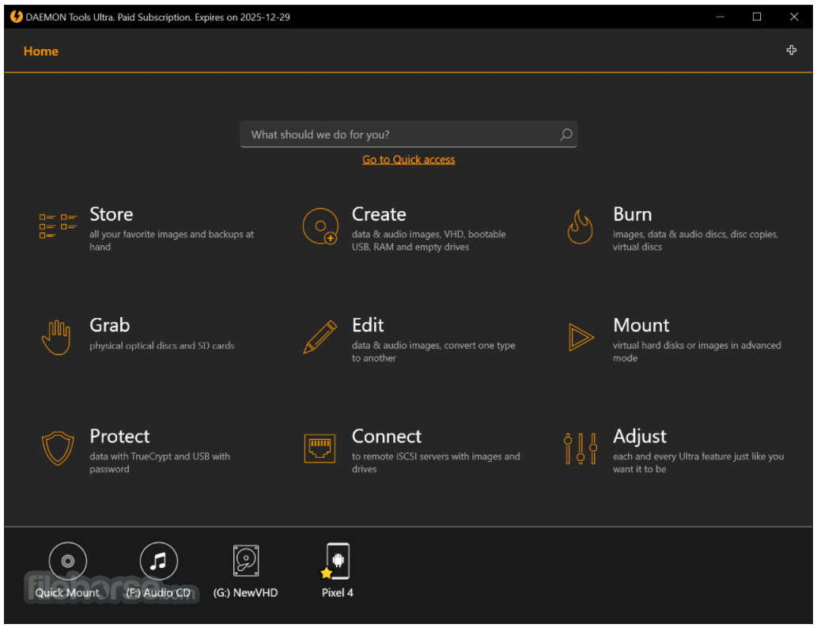
Task: Close the DAEMON Tools Ultra window
Action: click(794, 17)
